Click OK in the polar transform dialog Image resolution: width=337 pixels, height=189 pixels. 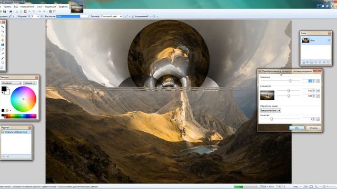point(296,128)
